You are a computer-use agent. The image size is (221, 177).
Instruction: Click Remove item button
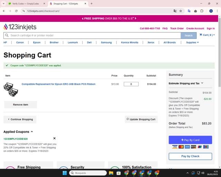pyautogui.click(x=21, y=105)
